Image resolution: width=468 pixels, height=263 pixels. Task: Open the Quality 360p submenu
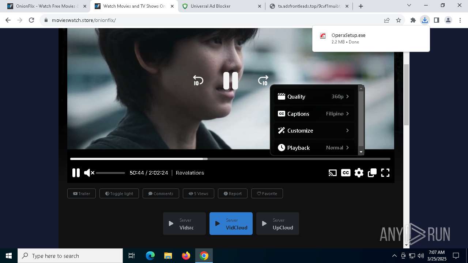click(314, 97)
